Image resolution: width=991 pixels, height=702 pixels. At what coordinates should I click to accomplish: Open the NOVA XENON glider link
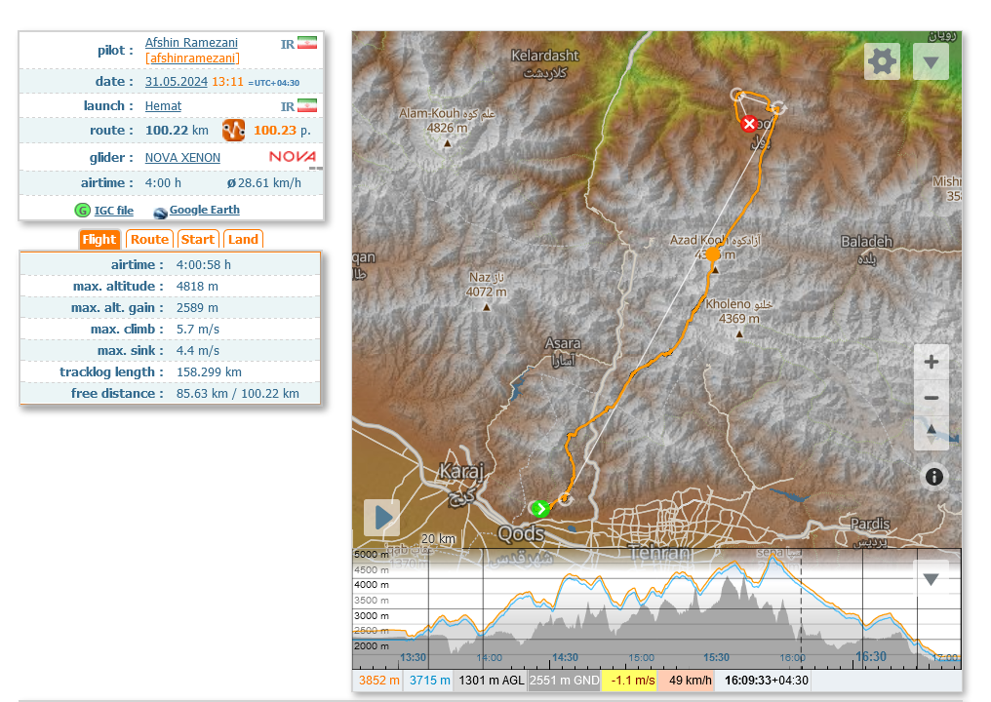tap(182, 158)
